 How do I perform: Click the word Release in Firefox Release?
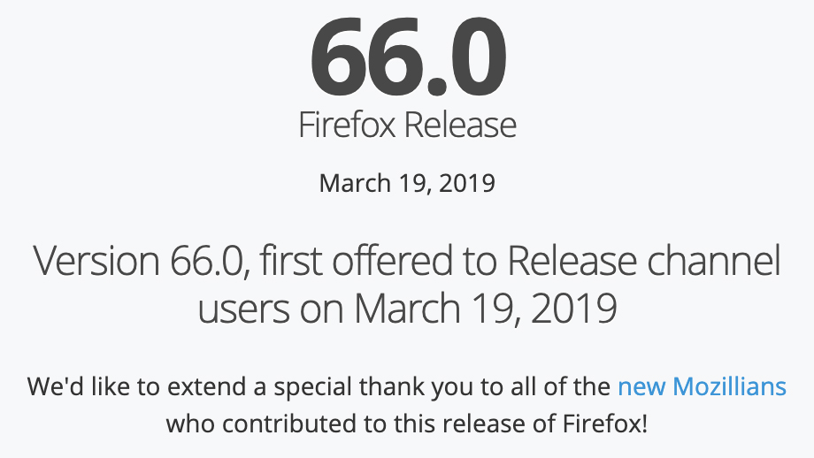[460, 125]
